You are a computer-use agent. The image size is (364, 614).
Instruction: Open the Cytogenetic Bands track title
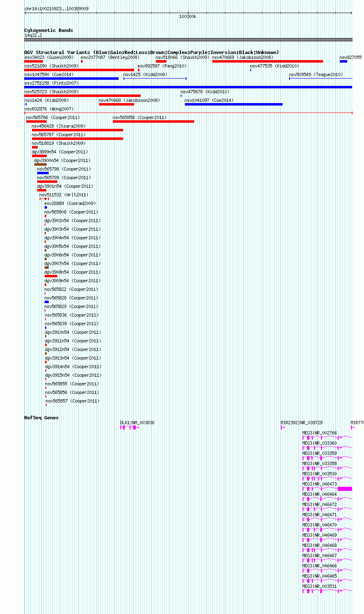(x=49, y=30)
